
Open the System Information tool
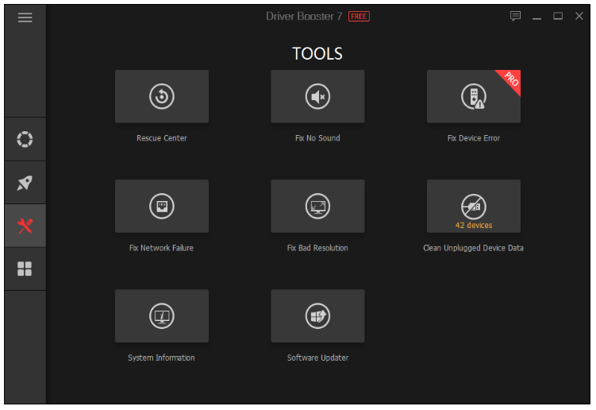162,315
